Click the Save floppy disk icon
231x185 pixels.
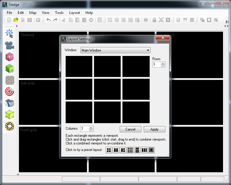coord(30,20)
